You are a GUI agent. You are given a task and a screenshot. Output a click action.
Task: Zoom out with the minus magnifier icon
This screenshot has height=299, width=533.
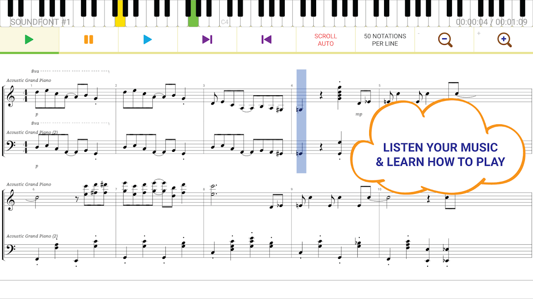[x=445, y=40]
